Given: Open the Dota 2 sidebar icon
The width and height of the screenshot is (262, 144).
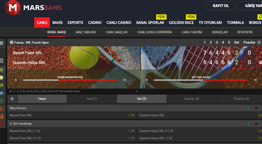Looking at the screenshot, I should (2, 124).
